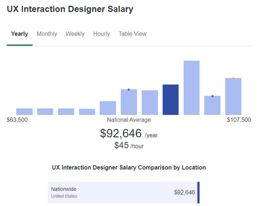Click the blue dot on the second-to-last bar
This screenshot has width=257, height=206.
point(212,96)
